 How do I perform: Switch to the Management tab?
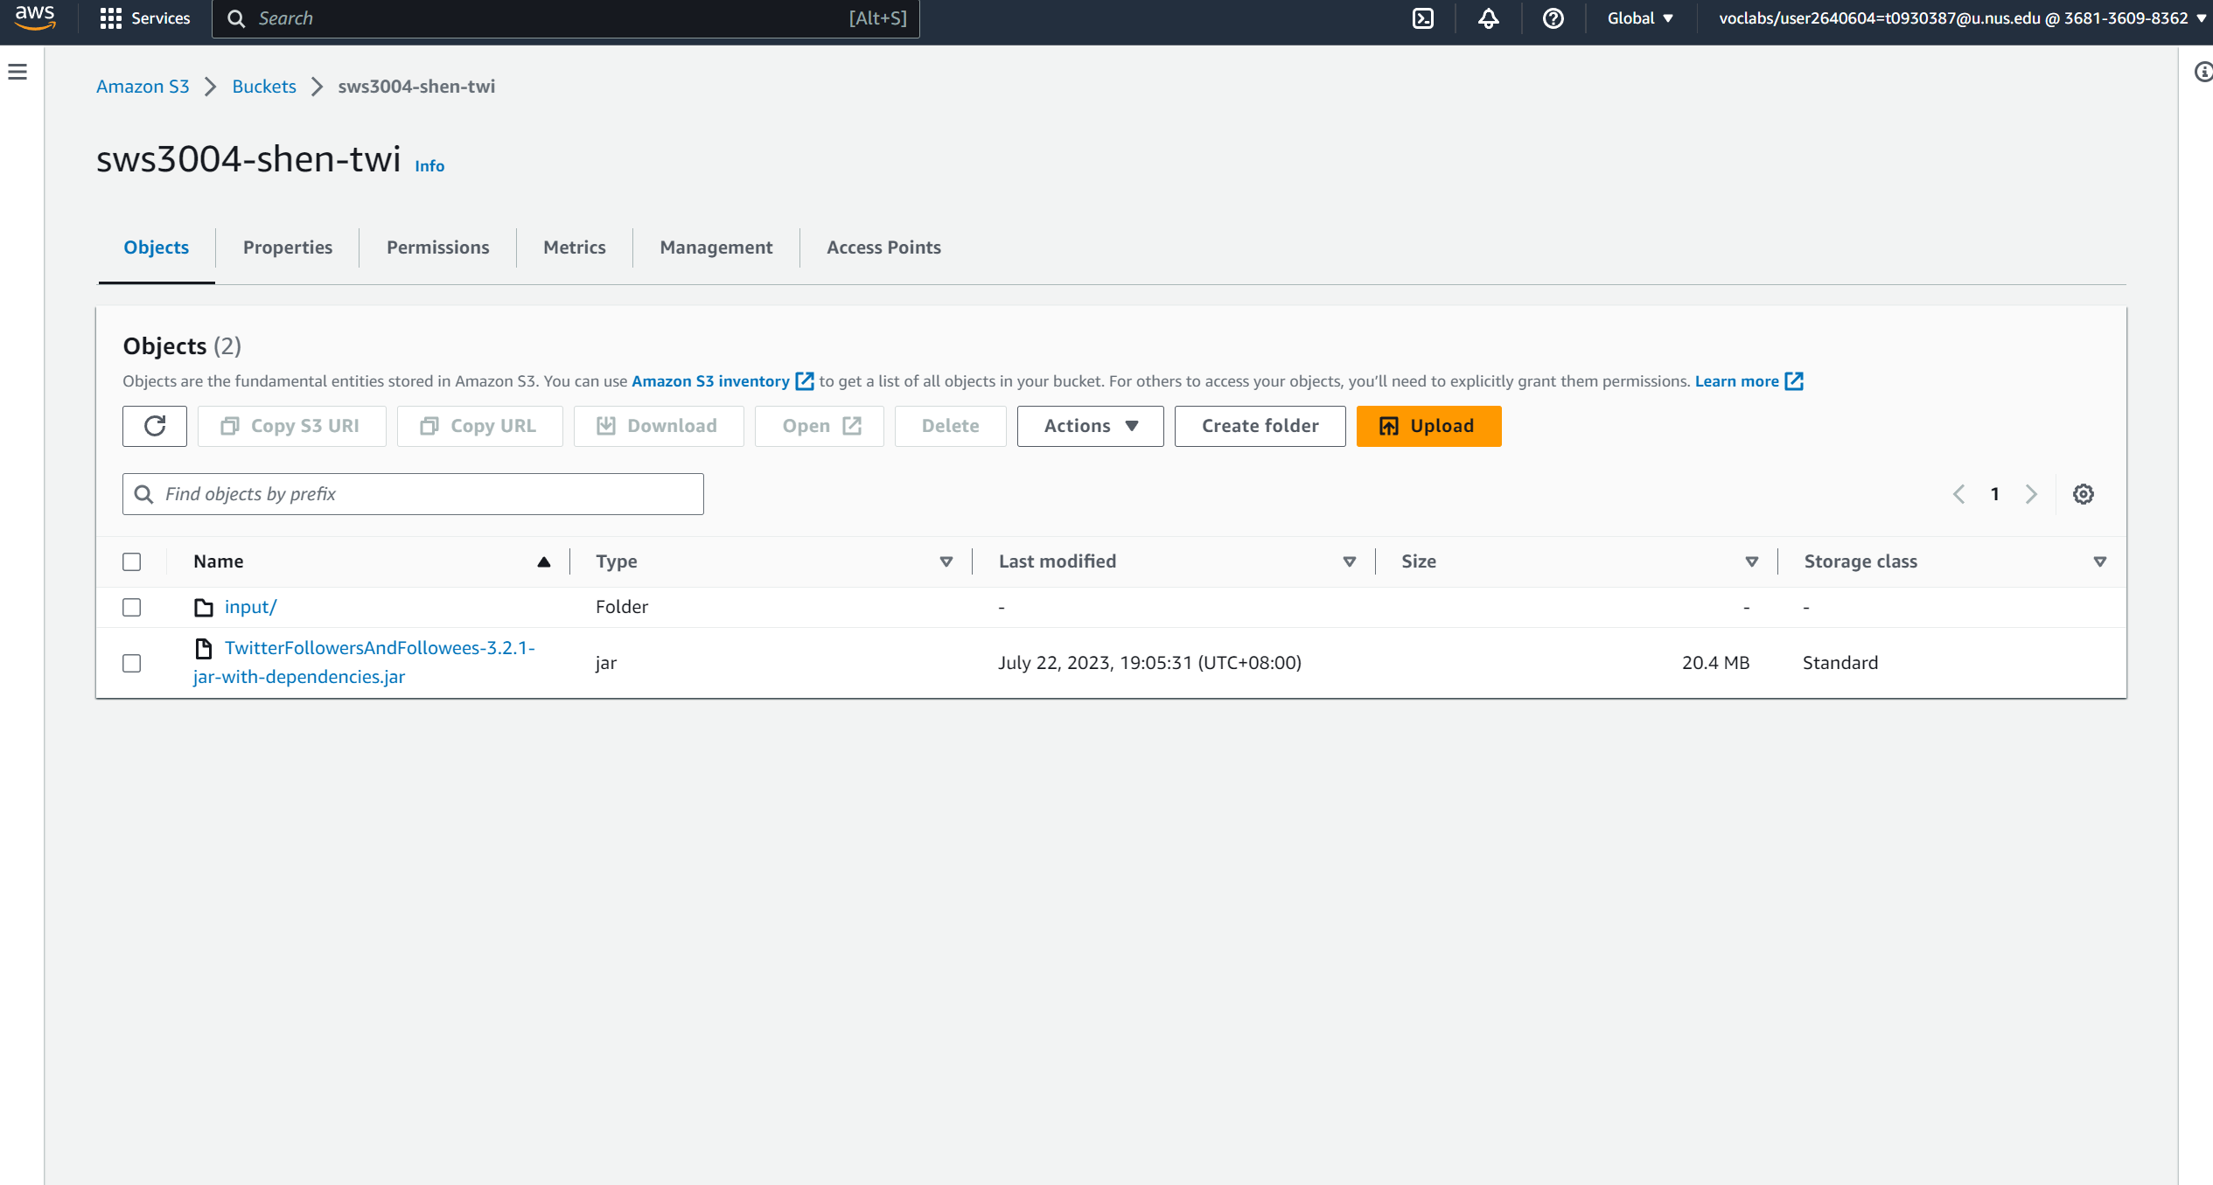(x=716, y=247)
